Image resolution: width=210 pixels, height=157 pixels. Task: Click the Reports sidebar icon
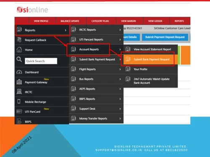pyautogui.click(x=19, y=30)
